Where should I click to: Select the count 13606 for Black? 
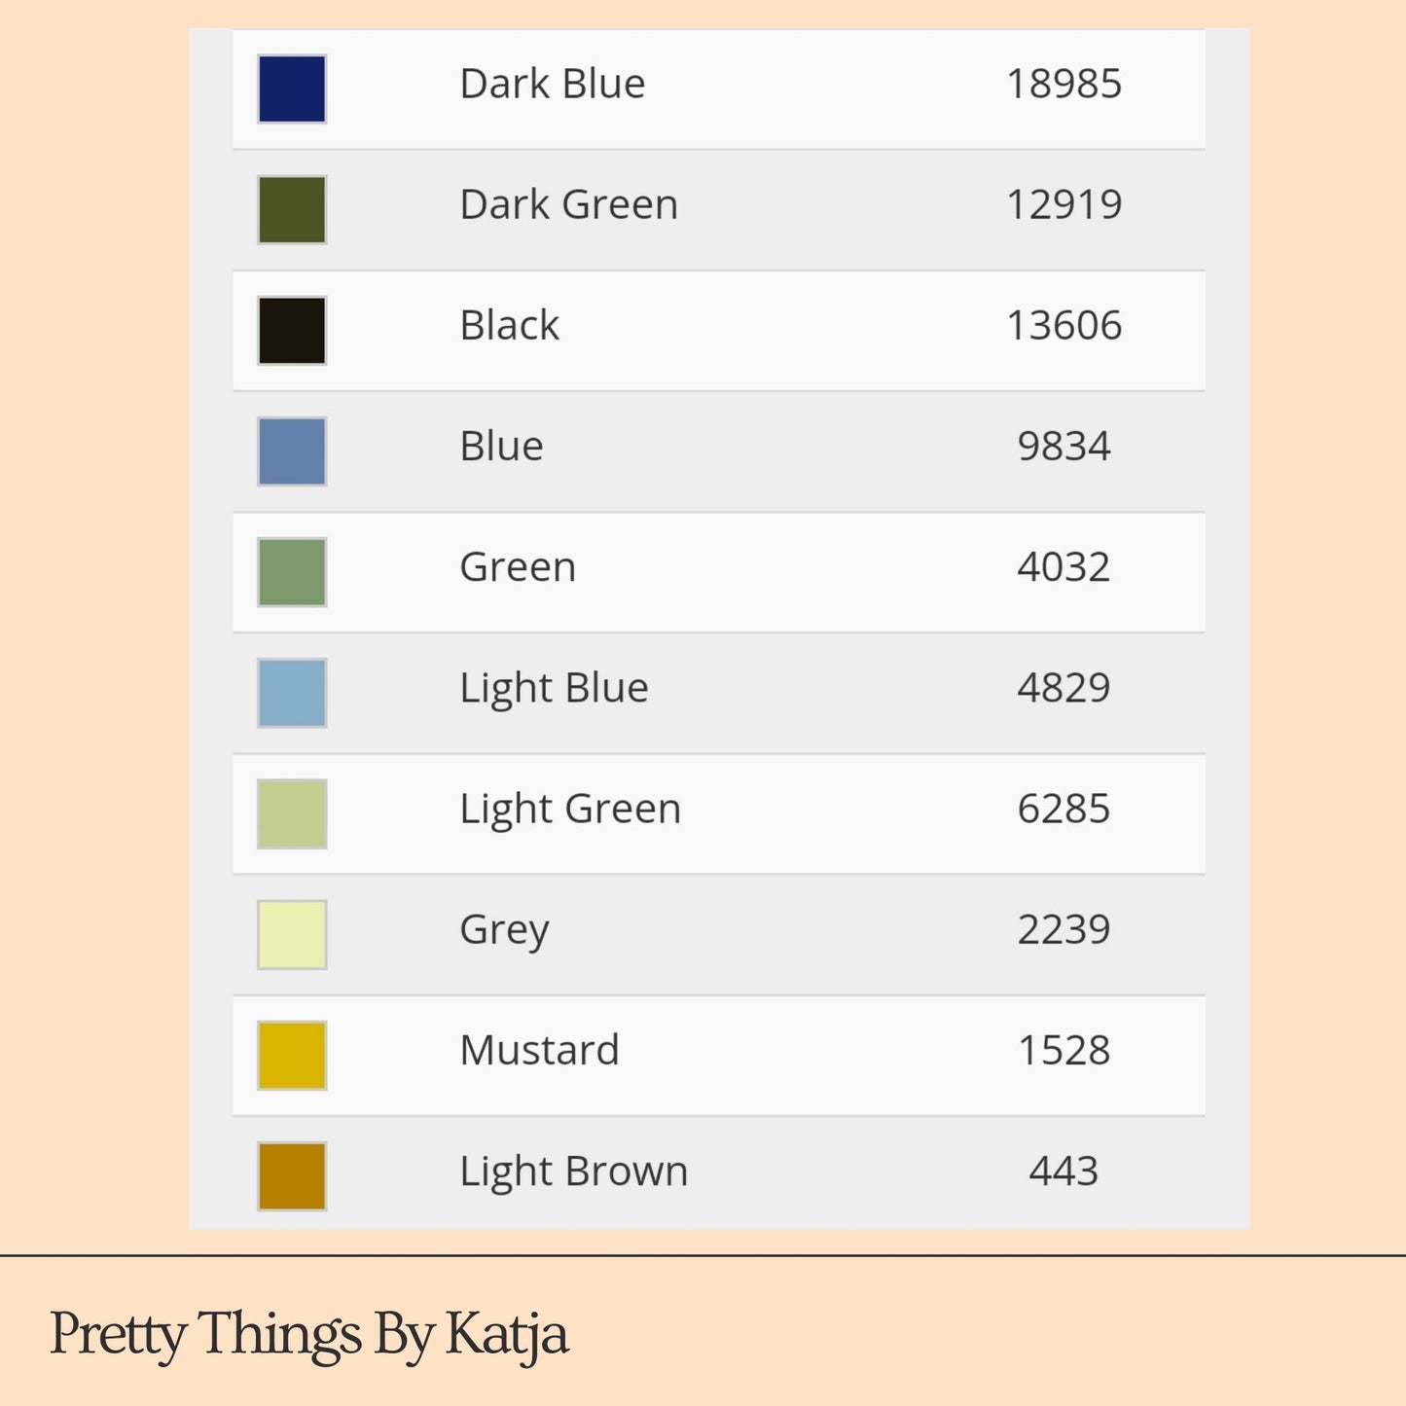coord(1064,326)
